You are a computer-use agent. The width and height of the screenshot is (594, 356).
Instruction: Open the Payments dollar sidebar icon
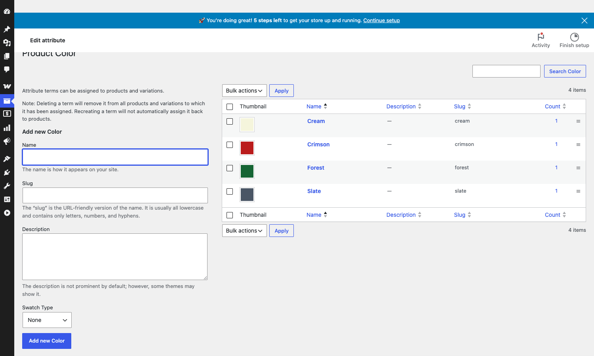[x=7, y=114]
